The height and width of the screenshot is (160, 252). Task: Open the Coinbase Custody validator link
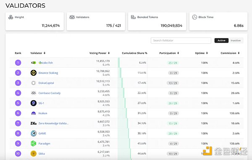coord(50,93)
